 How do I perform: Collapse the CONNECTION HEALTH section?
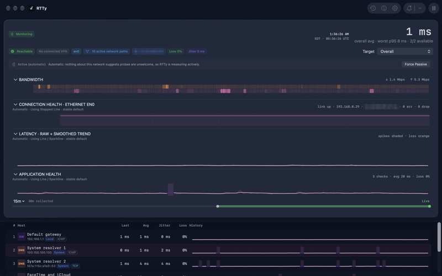[15, 104]
